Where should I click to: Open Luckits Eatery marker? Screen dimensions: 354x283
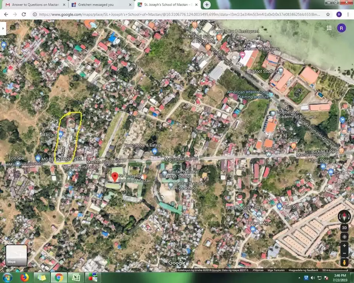[341, 150]
